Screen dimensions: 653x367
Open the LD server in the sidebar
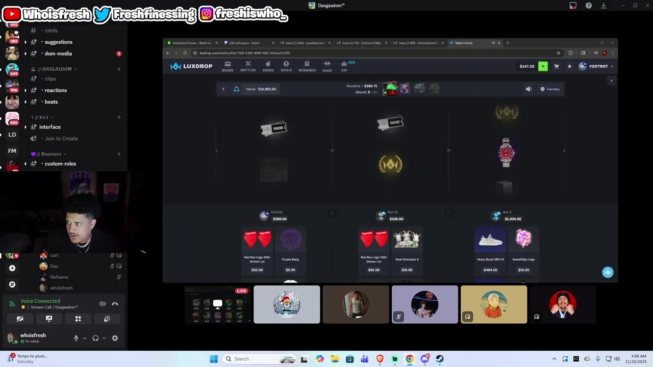[12, 135]
